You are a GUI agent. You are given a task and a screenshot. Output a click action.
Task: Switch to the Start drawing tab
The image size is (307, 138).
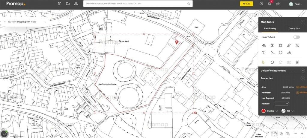coord(270,28)
